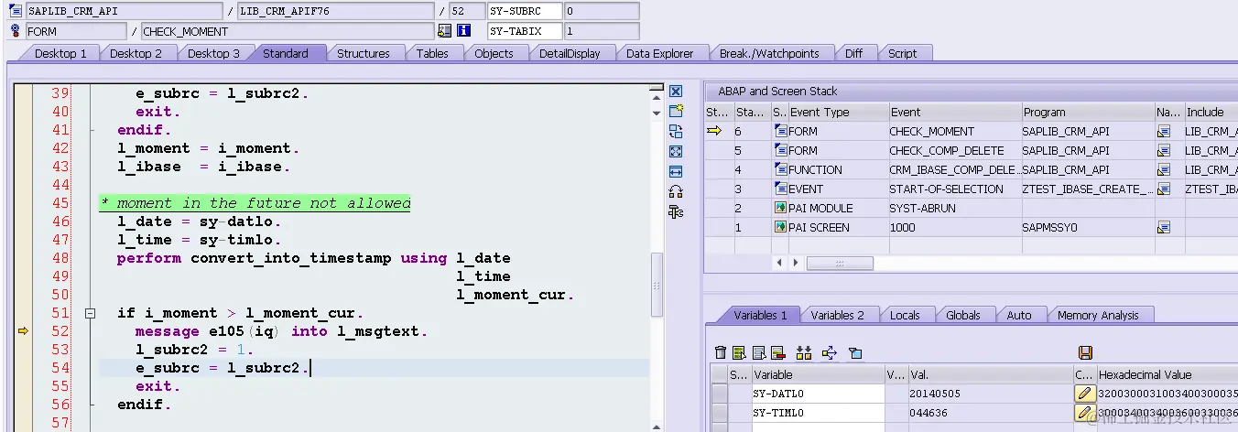The width and height of the screenshot is (1238, 432).
Task: Click the SY-DATLO variable name cell
Action: pos(818,393)
